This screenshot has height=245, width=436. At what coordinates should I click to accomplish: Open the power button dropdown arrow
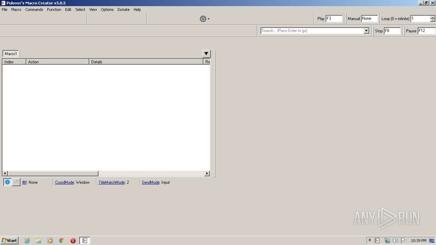(x=208, y=19)
